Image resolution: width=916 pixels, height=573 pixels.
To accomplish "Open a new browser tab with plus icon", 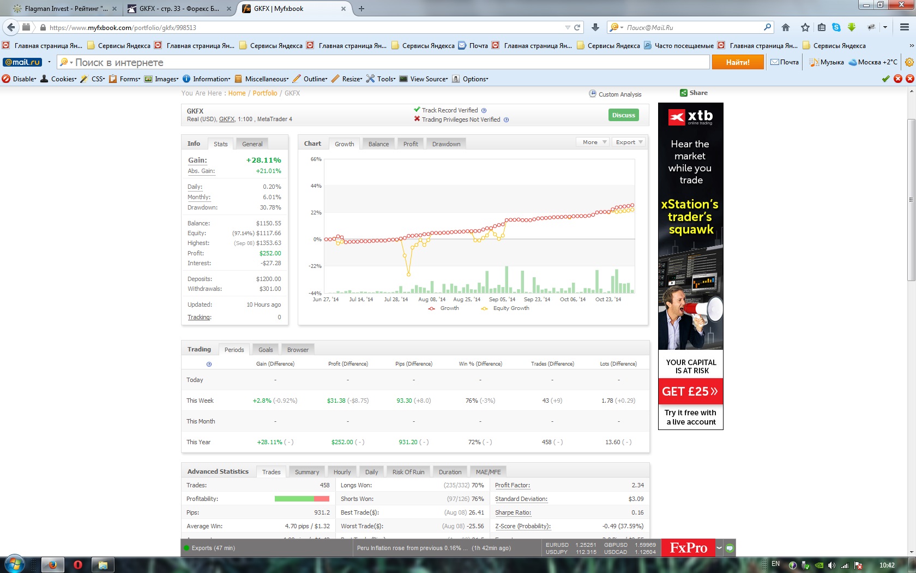I will pyautogui.click(x=361, y=9).
